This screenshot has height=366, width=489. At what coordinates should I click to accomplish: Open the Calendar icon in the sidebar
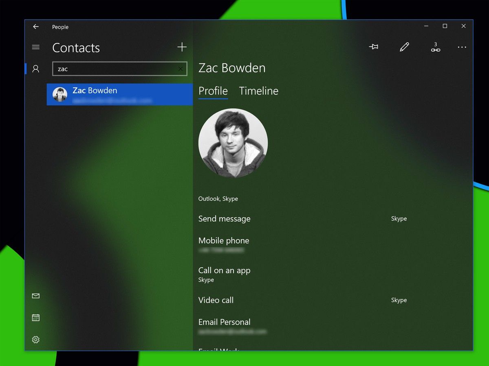(x=35, y=318)
